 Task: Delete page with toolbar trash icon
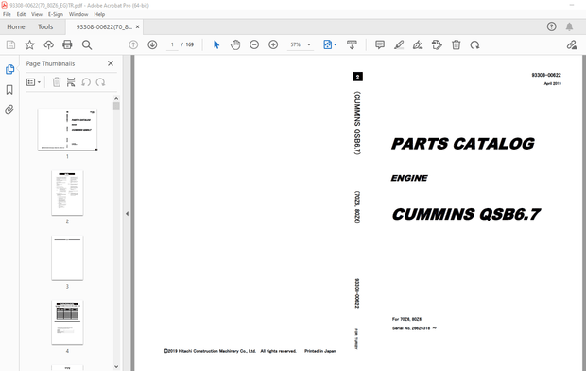pyautogui.click(x=456, y=44)
